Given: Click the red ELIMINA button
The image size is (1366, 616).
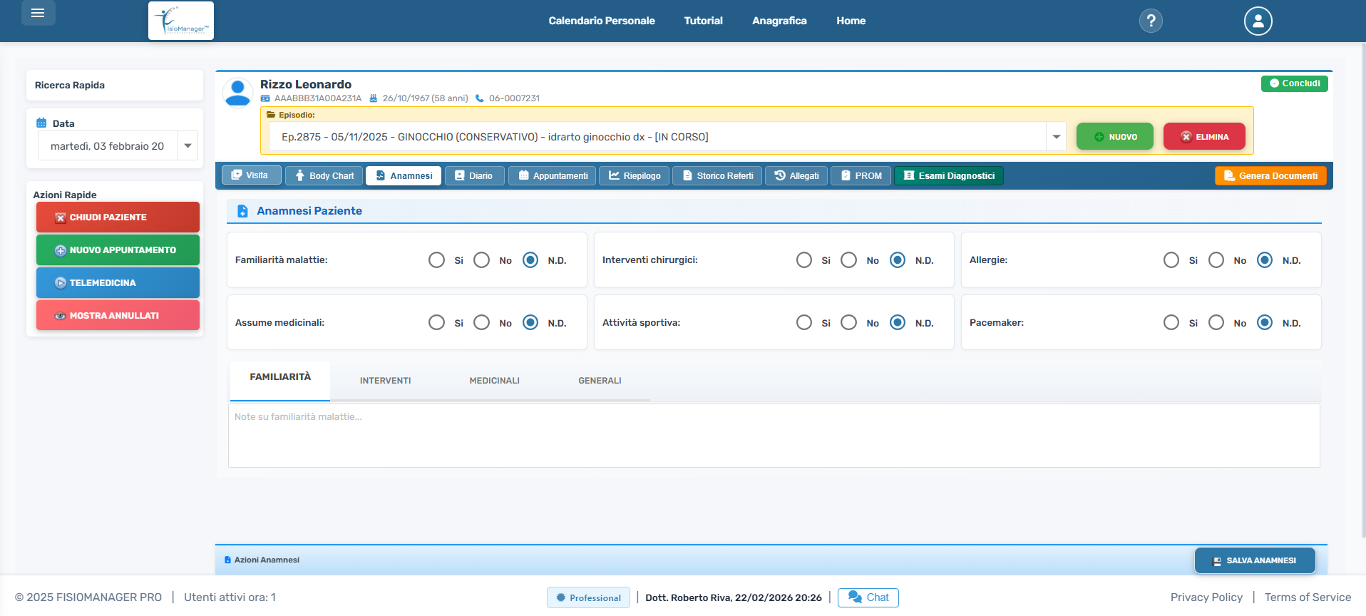Looking at the screenshot, I should 1203,137.
